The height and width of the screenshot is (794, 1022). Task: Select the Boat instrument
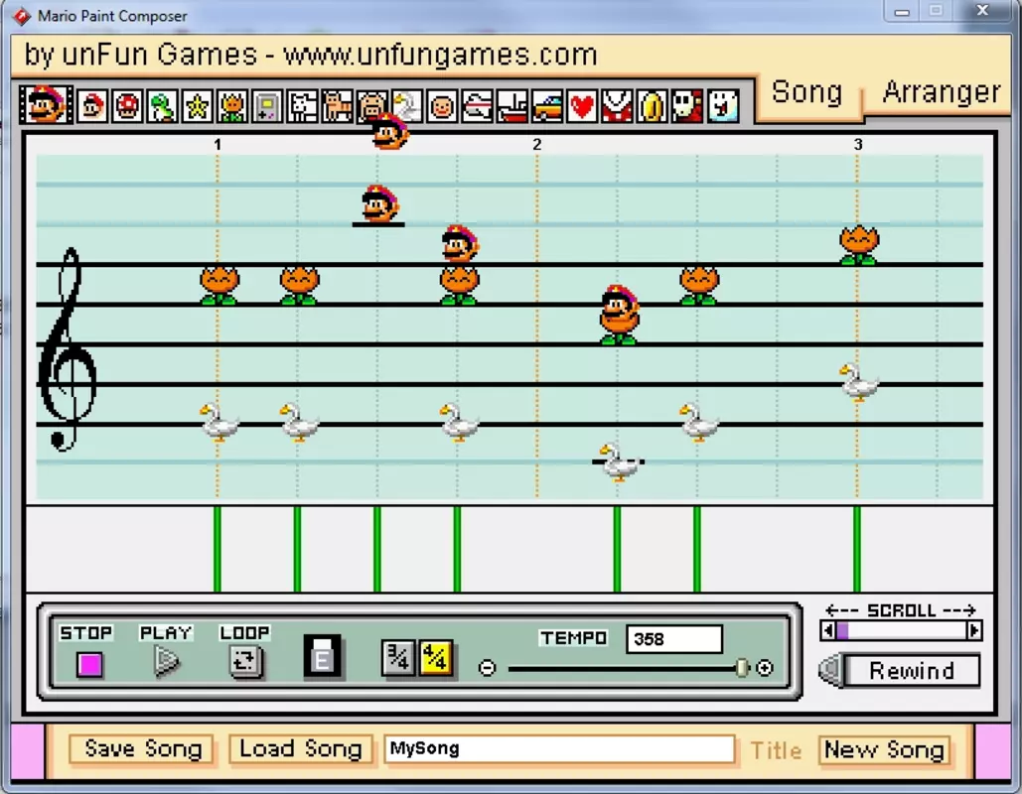click(x=512, y=106)
